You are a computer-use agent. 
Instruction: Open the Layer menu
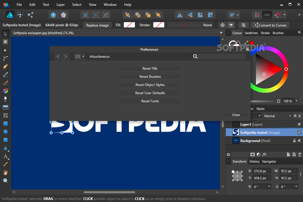pos(61,4)
